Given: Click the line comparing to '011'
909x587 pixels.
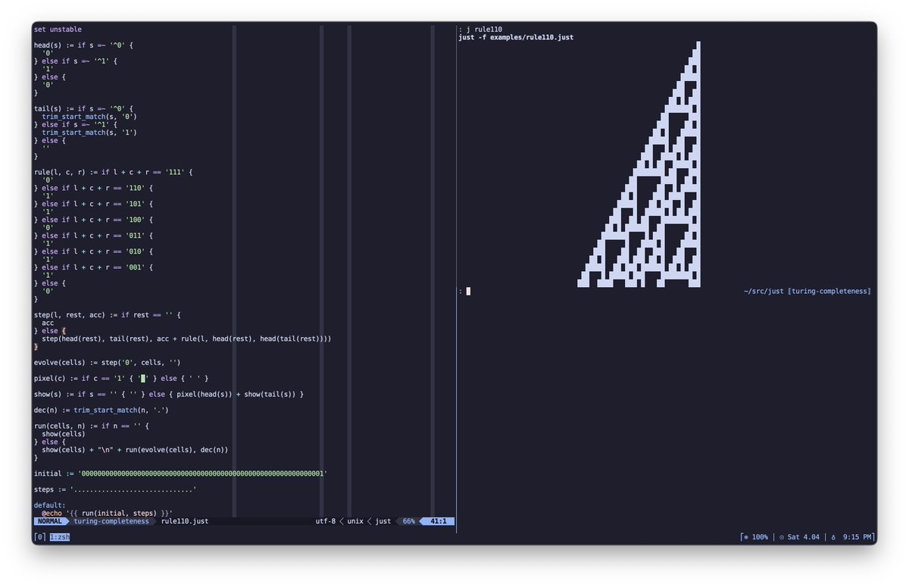Looking at the screenshot, I should (93, 236).
